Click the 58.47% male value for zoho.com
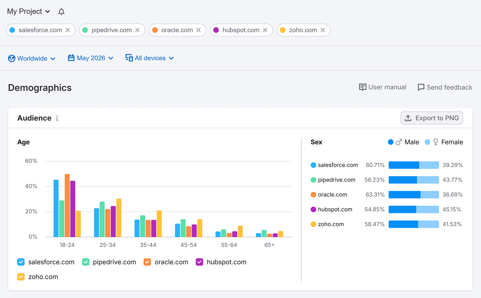Viewport: 481px width, 298px height. [x=375, y=224]
